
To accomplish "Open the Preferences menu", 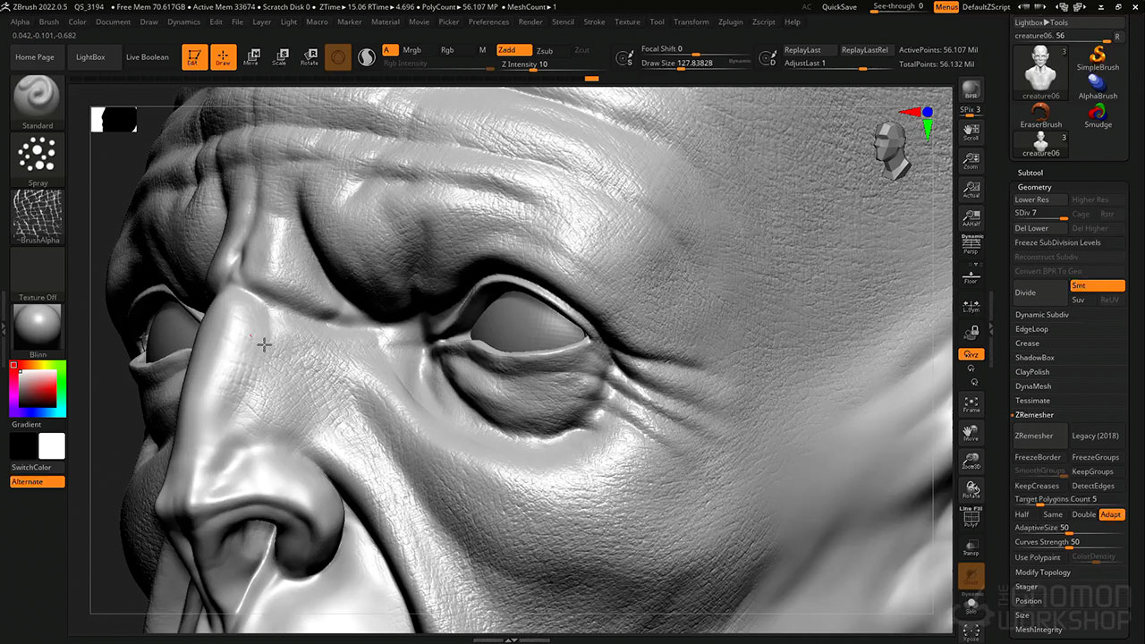I will [488, 21].
